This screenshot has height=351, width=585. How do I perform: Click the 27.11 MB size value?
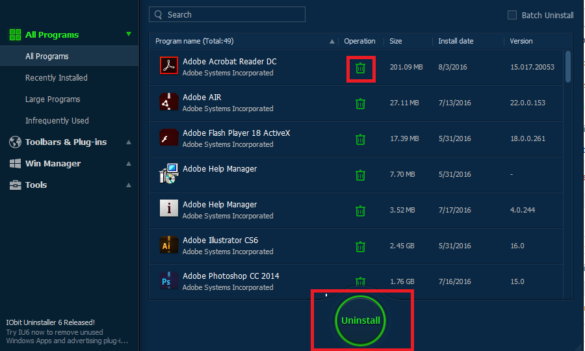[x=404, y=103]
